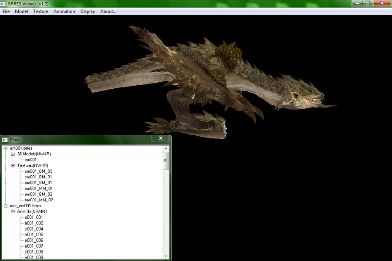
Task: Select texture em001_MM_01
Action: pyautogui.click(x=38, y=188)
